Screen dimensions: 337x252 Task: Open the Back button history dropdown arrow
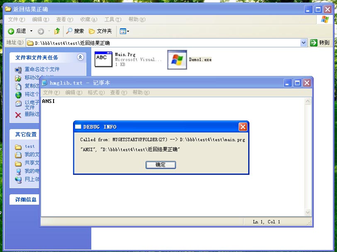click(x=31, y=31)
